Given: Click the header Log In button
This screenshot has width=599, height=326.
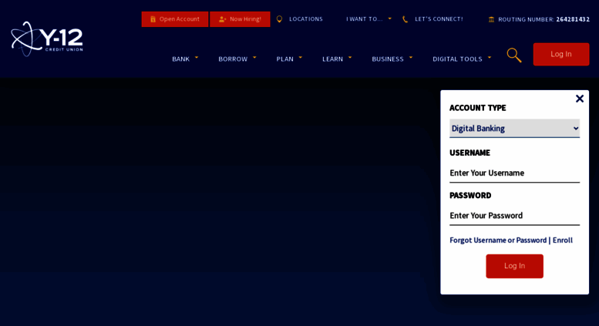Looking at the screenshot, I should pos(561,54).
